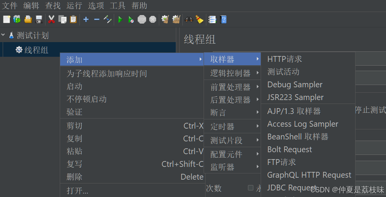This screenshot has width=386, height=197.
Task: Expand the 前置处理器 submenu
Action: coord(233,87)
